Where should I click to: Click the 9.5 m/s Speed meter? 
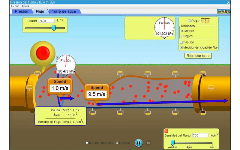(x=97, y=91)
